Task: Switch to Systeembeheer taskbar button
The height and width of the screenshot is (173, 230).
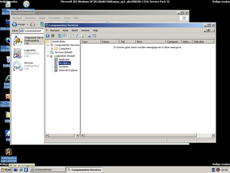Action: tap(47, 170)
